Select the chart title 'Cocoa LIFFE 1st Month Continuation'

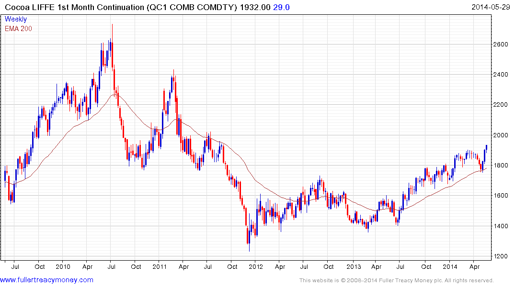[x=75, y=7]
